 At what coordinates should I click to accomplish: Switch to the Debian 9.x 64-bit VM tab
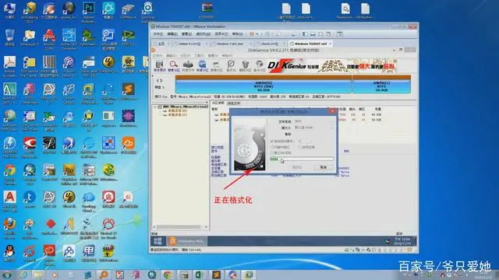click(x=189, y=44)
